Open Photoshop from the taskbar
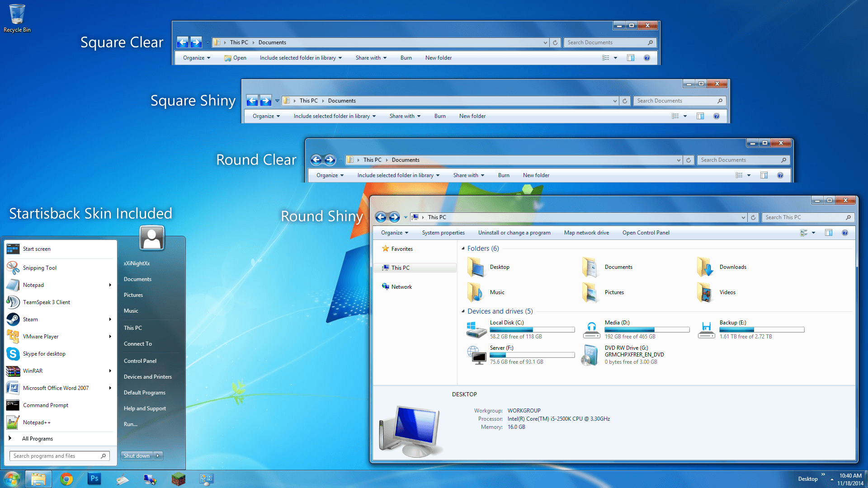The height and width of the screenshot is (488, 868). click(94, 479)
